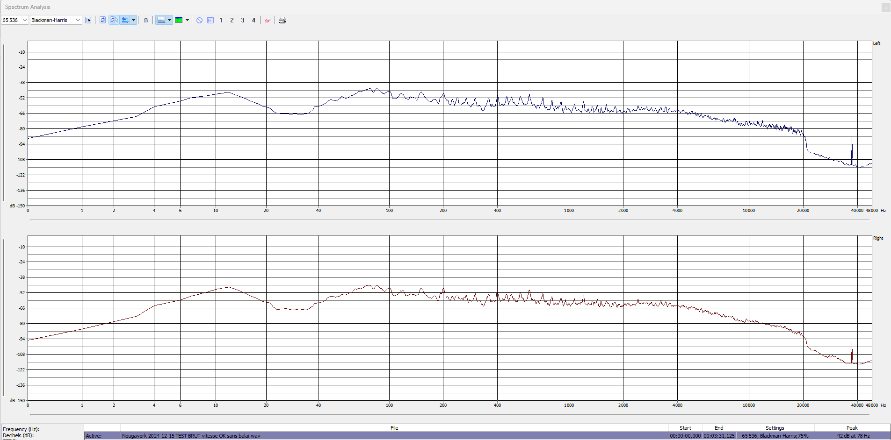The width and height of the screenshot is (891, 440).
Task: Toggle auto-refresh with cursor button
Action: pos(114,20)
